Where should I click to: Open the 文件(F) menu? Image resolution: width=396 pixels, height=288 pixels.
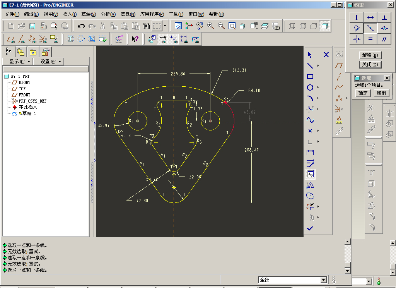tap(12, 14)
